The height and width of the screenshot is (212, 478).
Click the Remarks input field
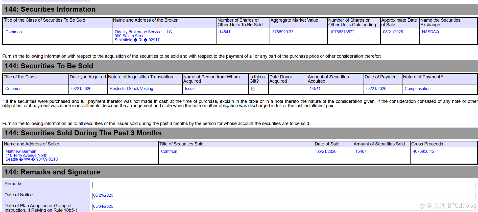point(284,185)
